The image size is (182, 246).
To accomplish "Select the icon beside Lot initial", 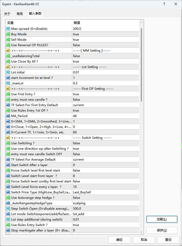I will pyautogui.click(x=8, y=72).
